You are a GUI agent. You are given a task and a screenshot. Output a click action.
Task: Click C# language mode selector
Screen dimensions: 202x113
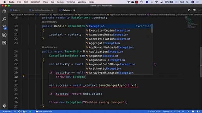click(x=188, y=111)
